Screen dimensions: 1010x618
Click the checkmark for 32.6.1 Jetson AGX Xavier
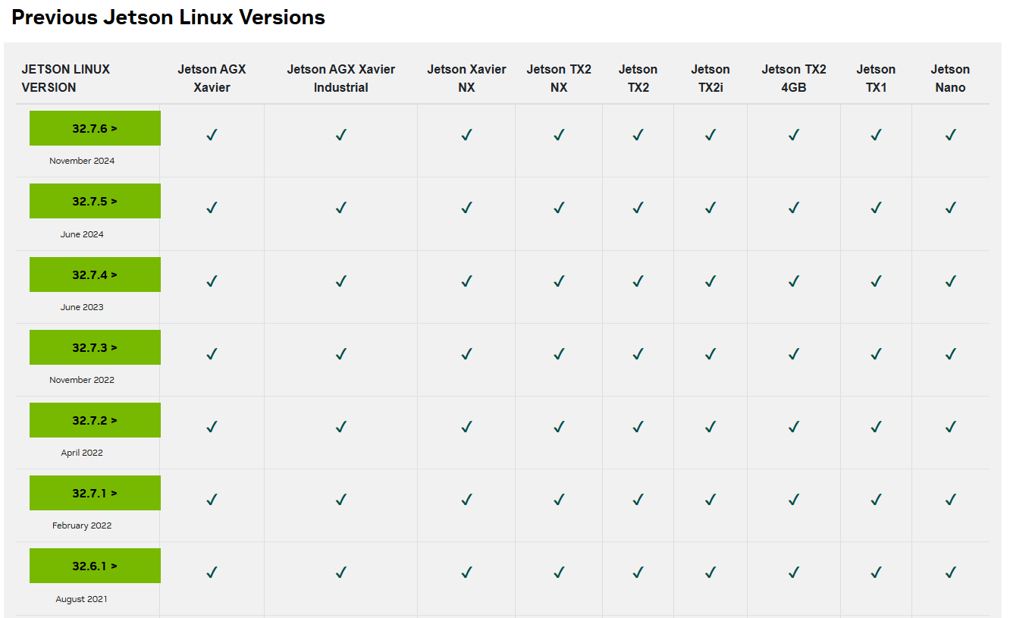pyautogui.click(x=212, y=573)
